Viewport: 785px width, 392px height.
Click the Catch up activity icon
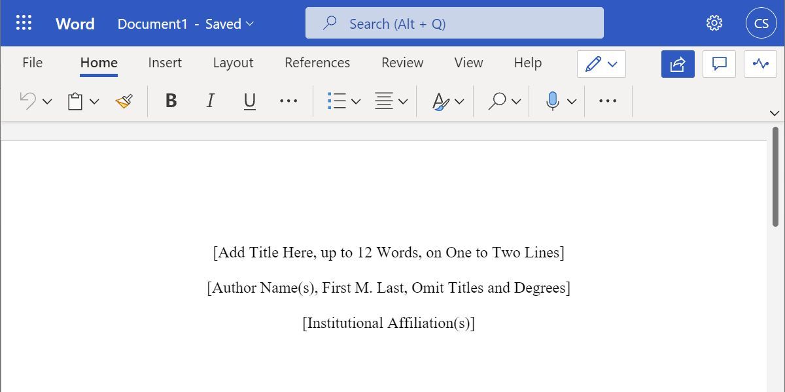(761, 64)
